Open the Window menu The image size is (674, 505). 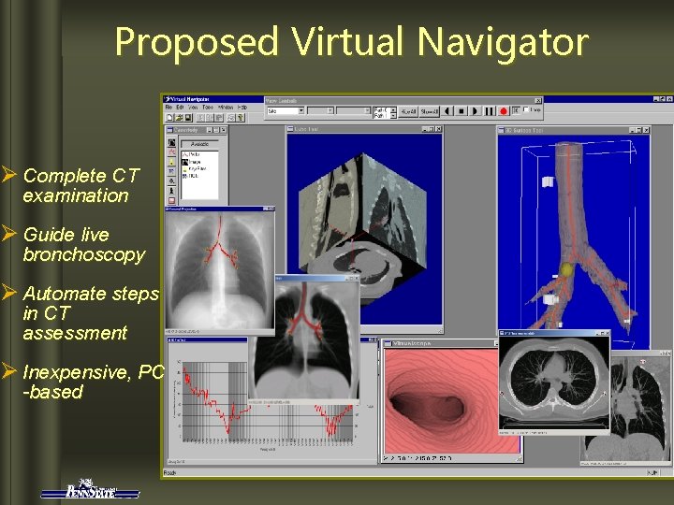pyautogui.click(x=226, y=108)
